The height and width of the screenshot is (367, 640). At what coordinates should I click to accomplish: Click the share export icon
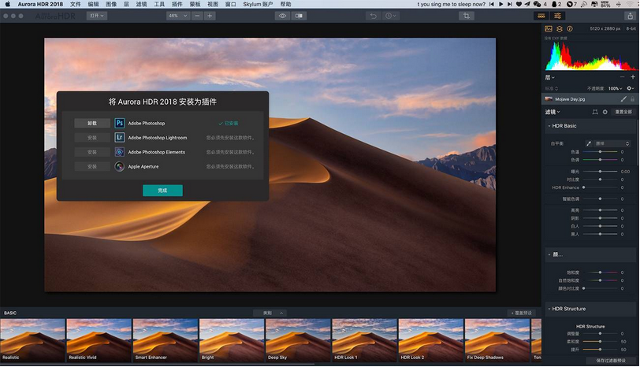(x=630, y=16)
